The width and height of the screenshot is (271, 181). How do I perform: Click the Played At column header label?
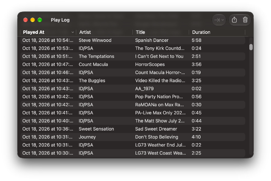coord(34,32)
